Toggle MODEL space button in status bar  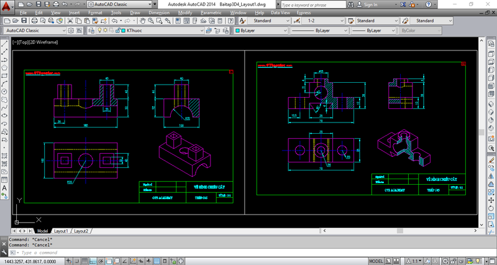pos(376,261)
